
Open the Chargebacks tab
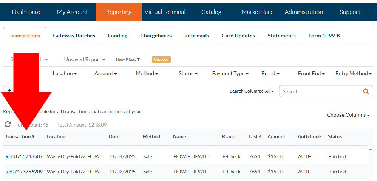(156, 36)
